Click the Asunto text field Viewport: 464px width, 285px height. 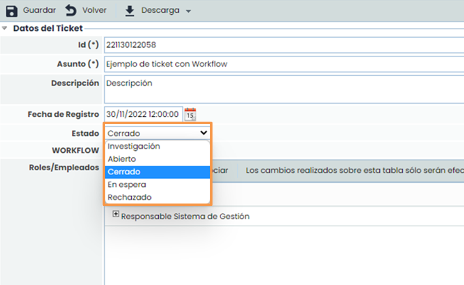tap(205, 64)
